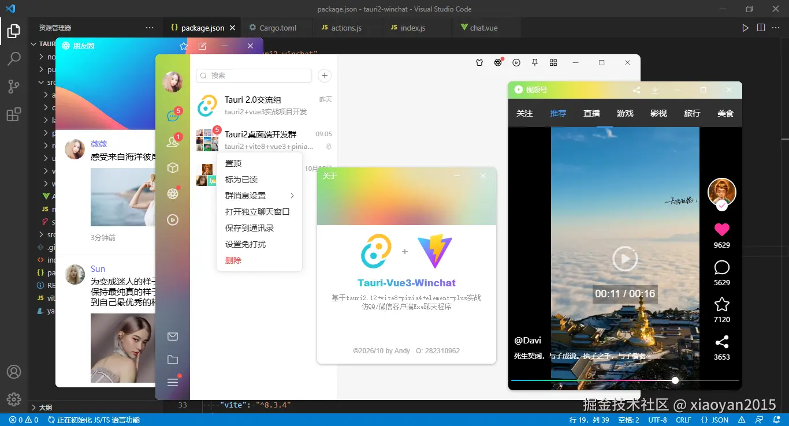Viewport: 789px width, 426px height.
Task: Switch to 直播 video tab
Action: point(591,113)
